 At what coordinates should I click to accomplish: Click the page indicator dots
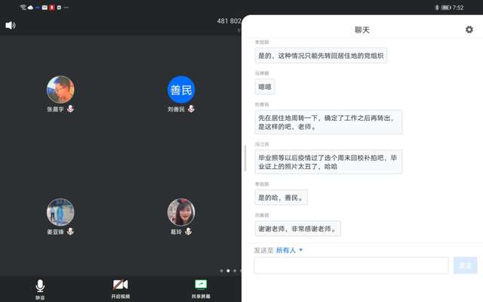pyautogui.click(x=229, y=270)
